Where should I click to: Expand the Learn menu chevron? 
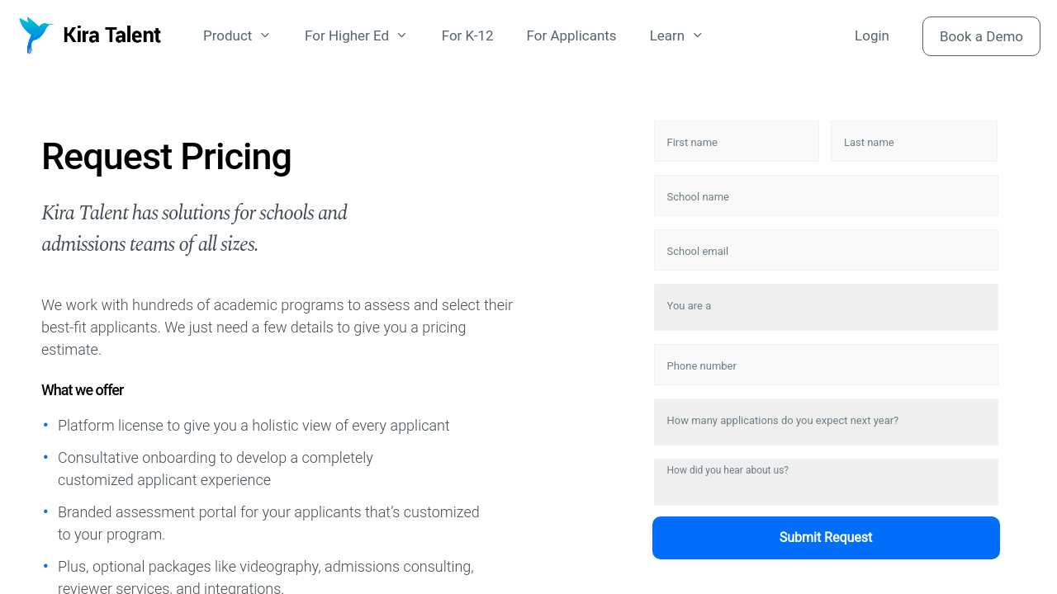tap(698, 35)
